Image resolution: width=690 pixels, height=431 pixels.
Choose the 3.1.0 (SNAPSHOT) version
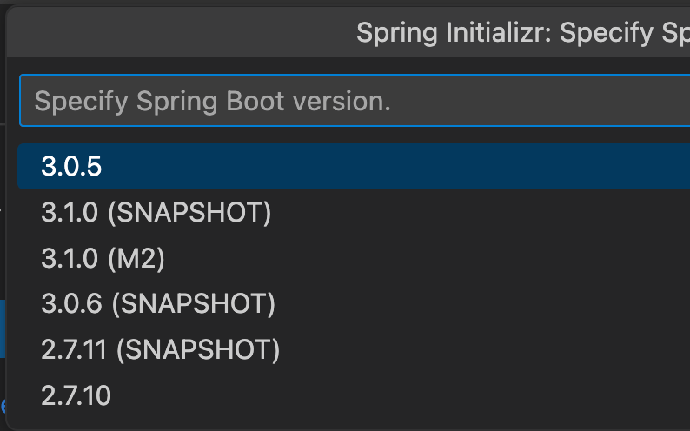(354, 212)
